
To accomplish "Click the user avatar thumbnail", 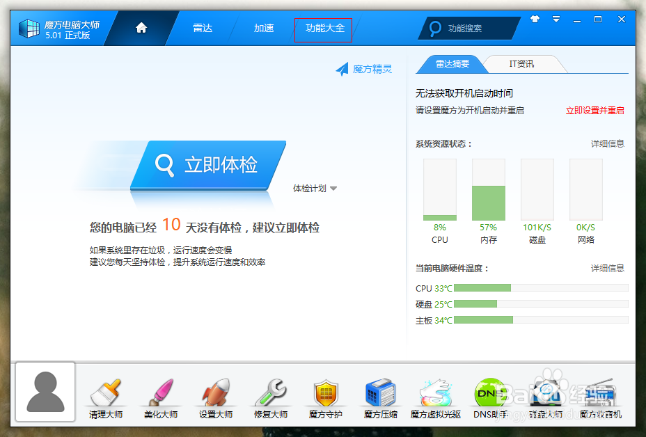I will pyautogui.click(x=45, y=392).
